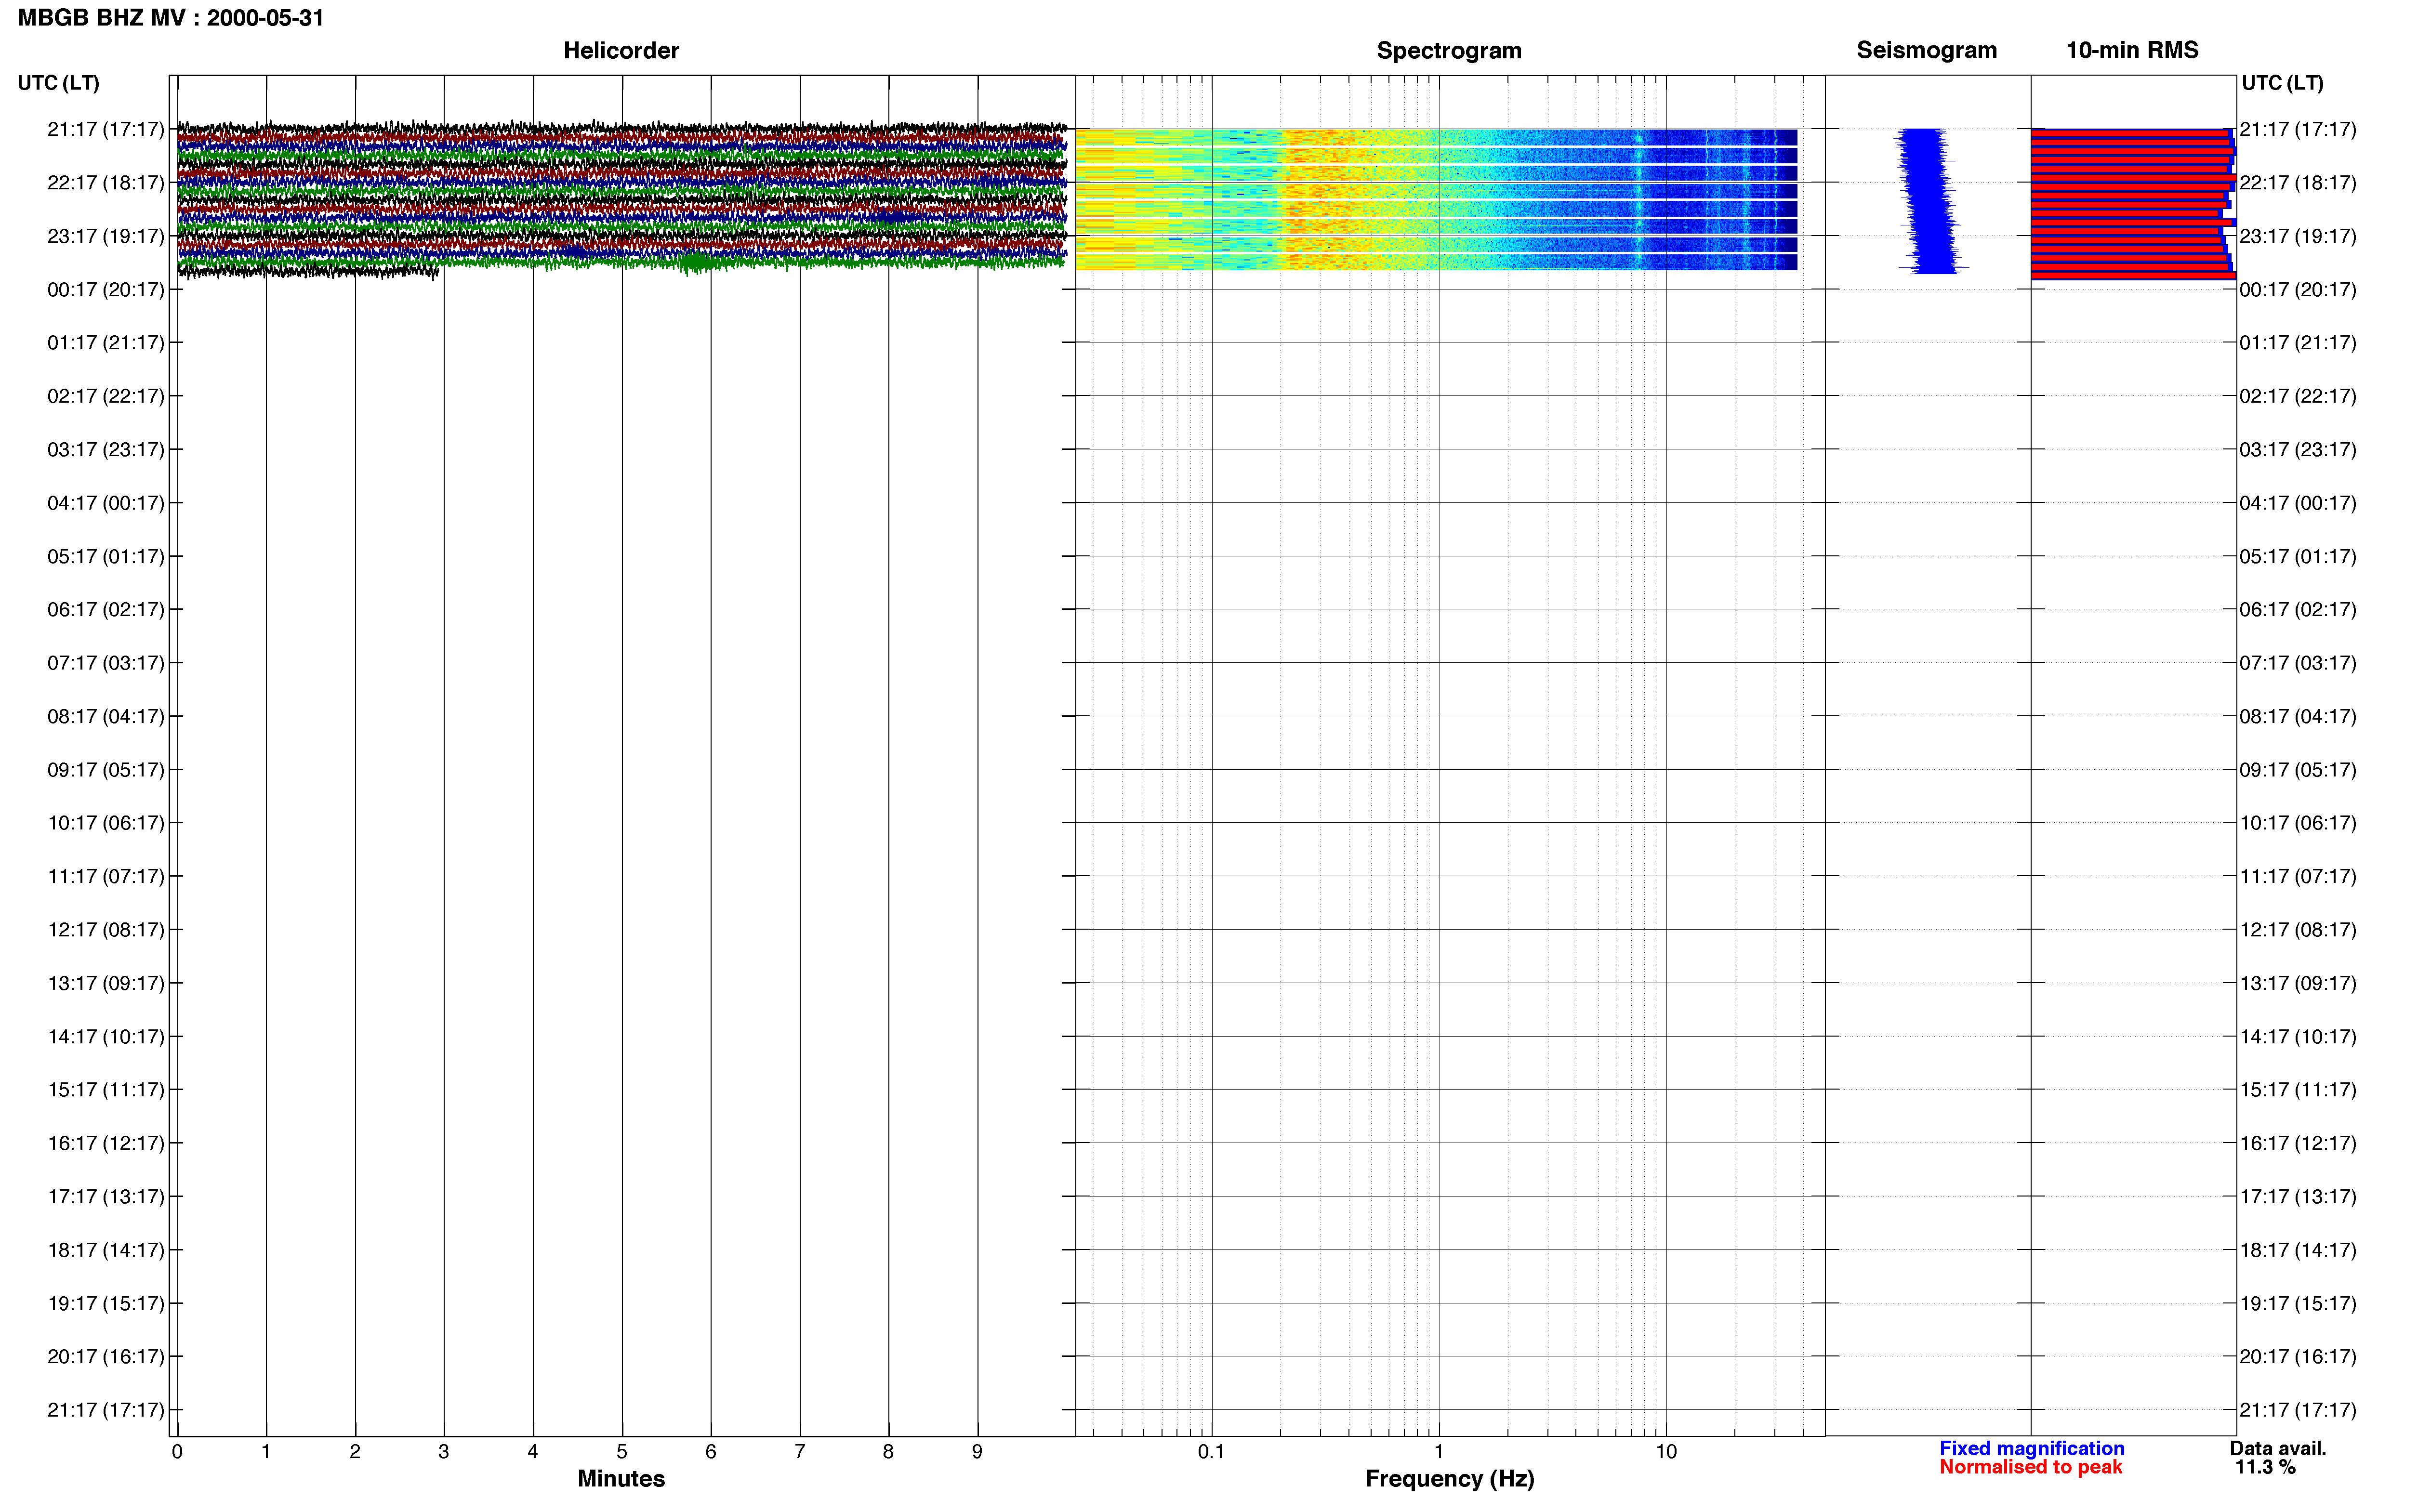Click the 'Data avail.' label

point(2278,1448)
